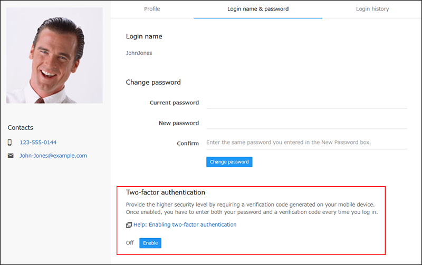Click the John-Jones@example.com email link
Viewport: 422px width, 265px height.
(53, 156)
